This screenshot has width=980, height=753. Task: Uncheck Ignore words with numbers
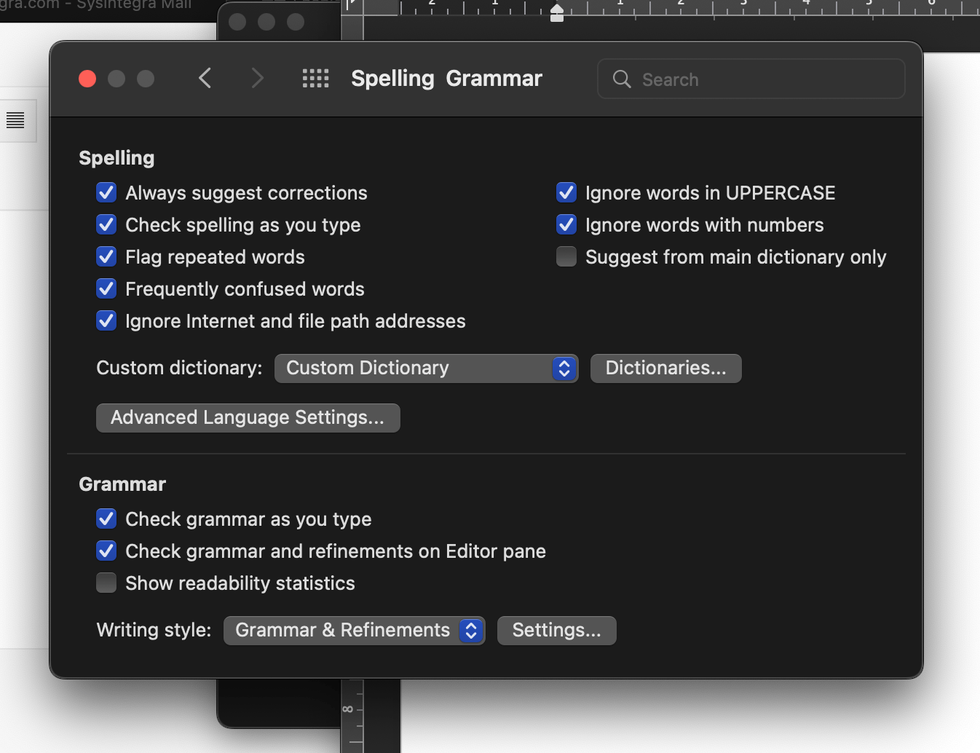tap(566, 224)
